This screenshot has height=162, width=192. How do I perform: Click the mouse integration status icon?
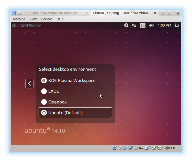(154, 148)
